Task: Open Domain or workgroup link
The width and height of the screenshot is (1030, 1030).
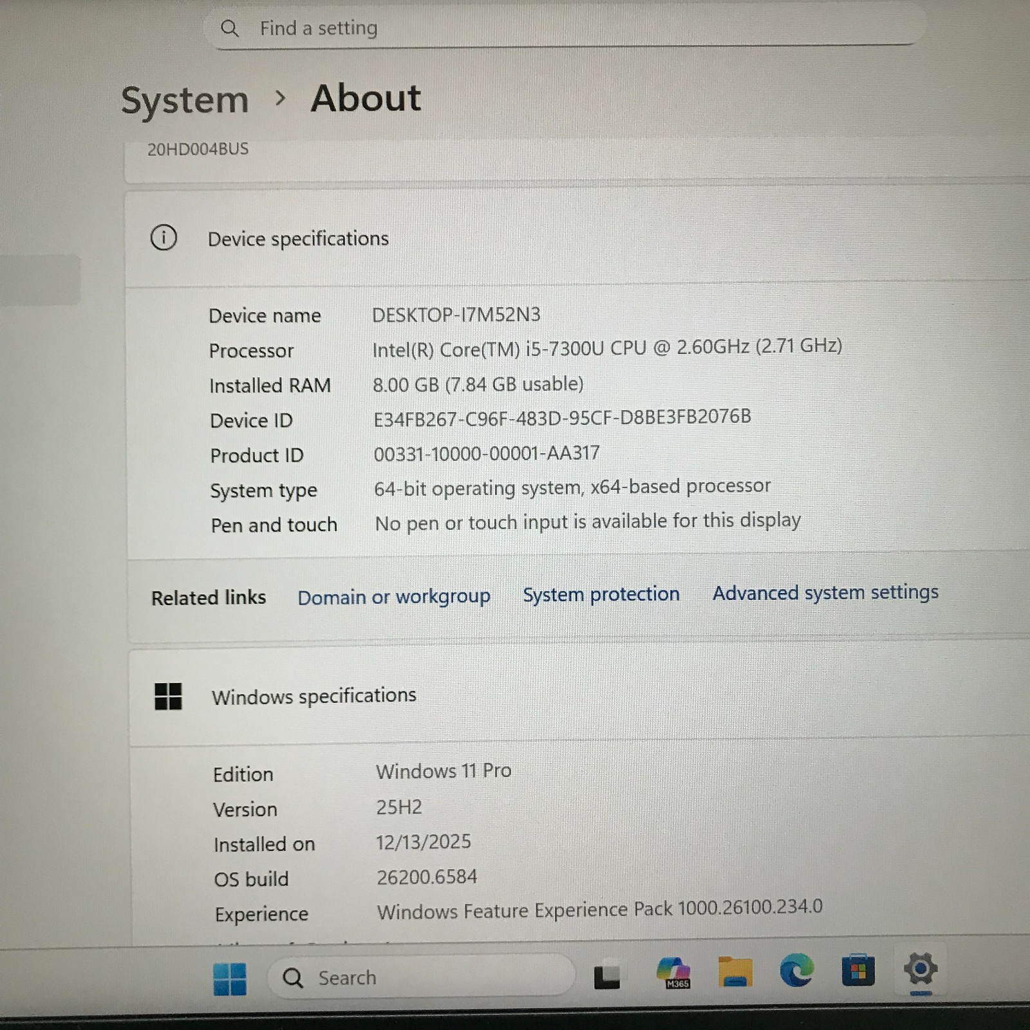Action: click(x=393, y=597)
